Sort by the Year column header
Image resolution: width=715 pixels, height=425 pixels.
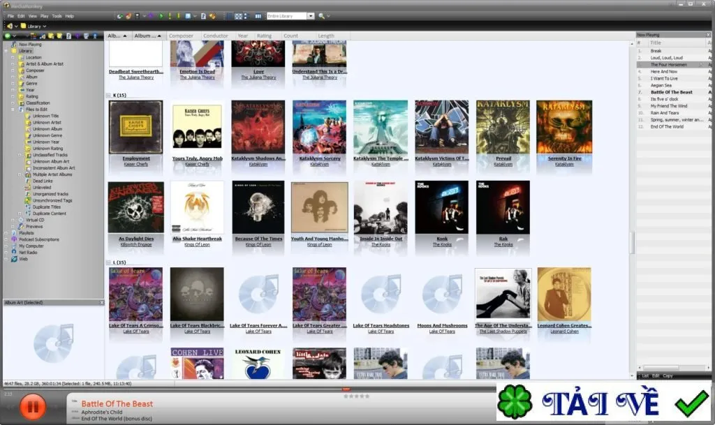click(x=243, y=36)
